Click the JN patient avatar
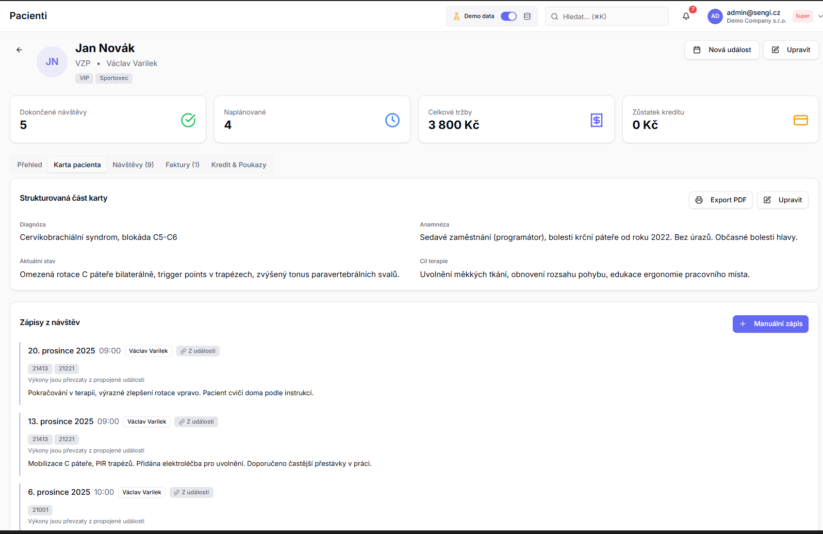The width and height of the screenshot is (823, 534). click(52, 62)
